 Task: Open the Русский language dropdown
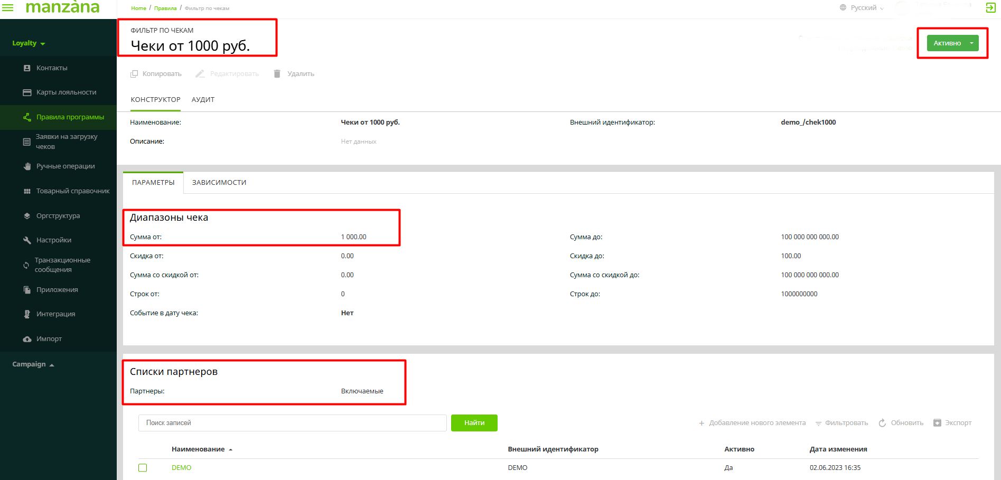[863, 8]
